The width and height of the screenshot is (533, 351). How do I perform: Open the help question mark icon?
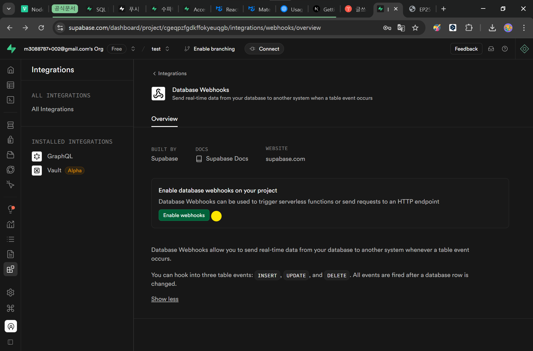pos(505,49)
